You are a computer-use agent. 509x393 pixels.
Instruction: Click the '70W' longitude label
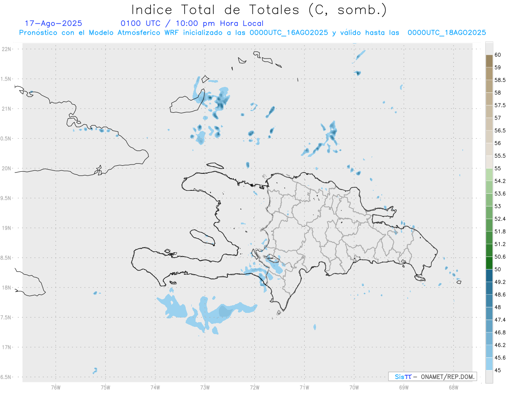click(x=354, y=387)
